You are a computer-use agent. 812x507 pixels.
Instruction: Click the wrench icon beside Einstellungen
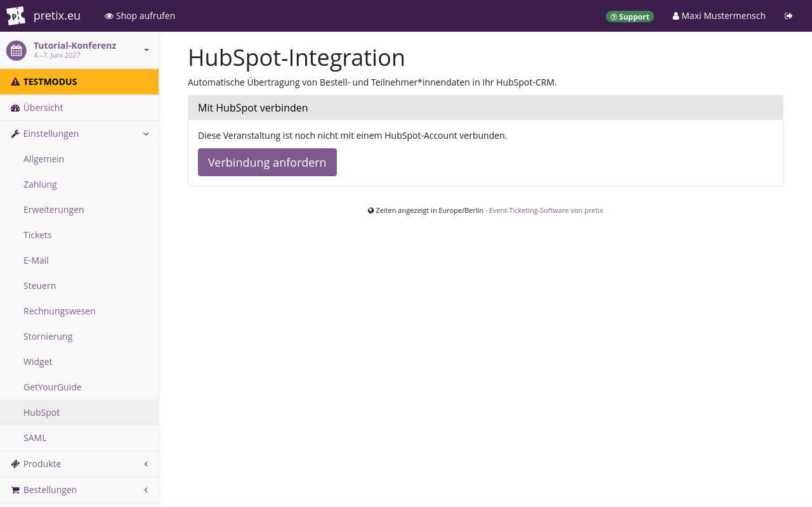tap(15, 134)
